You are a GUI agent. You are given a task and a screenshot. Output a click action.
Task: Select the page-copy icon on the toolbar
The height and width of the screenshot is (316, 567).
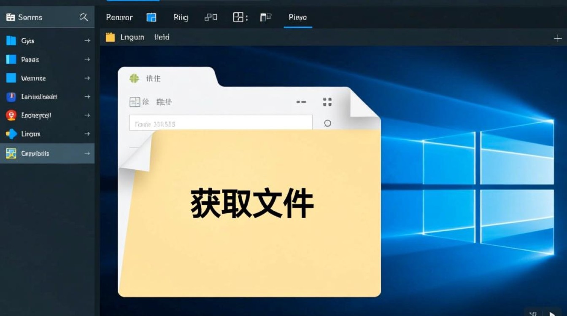click(266, 17)
